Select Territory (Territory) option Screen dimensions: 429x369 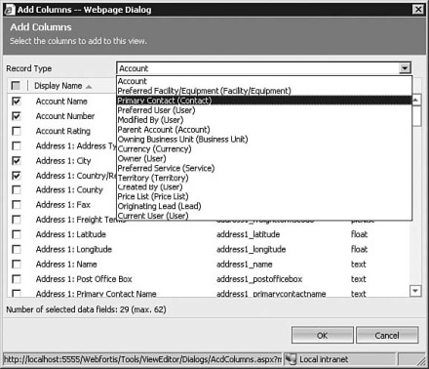point(264,178)
